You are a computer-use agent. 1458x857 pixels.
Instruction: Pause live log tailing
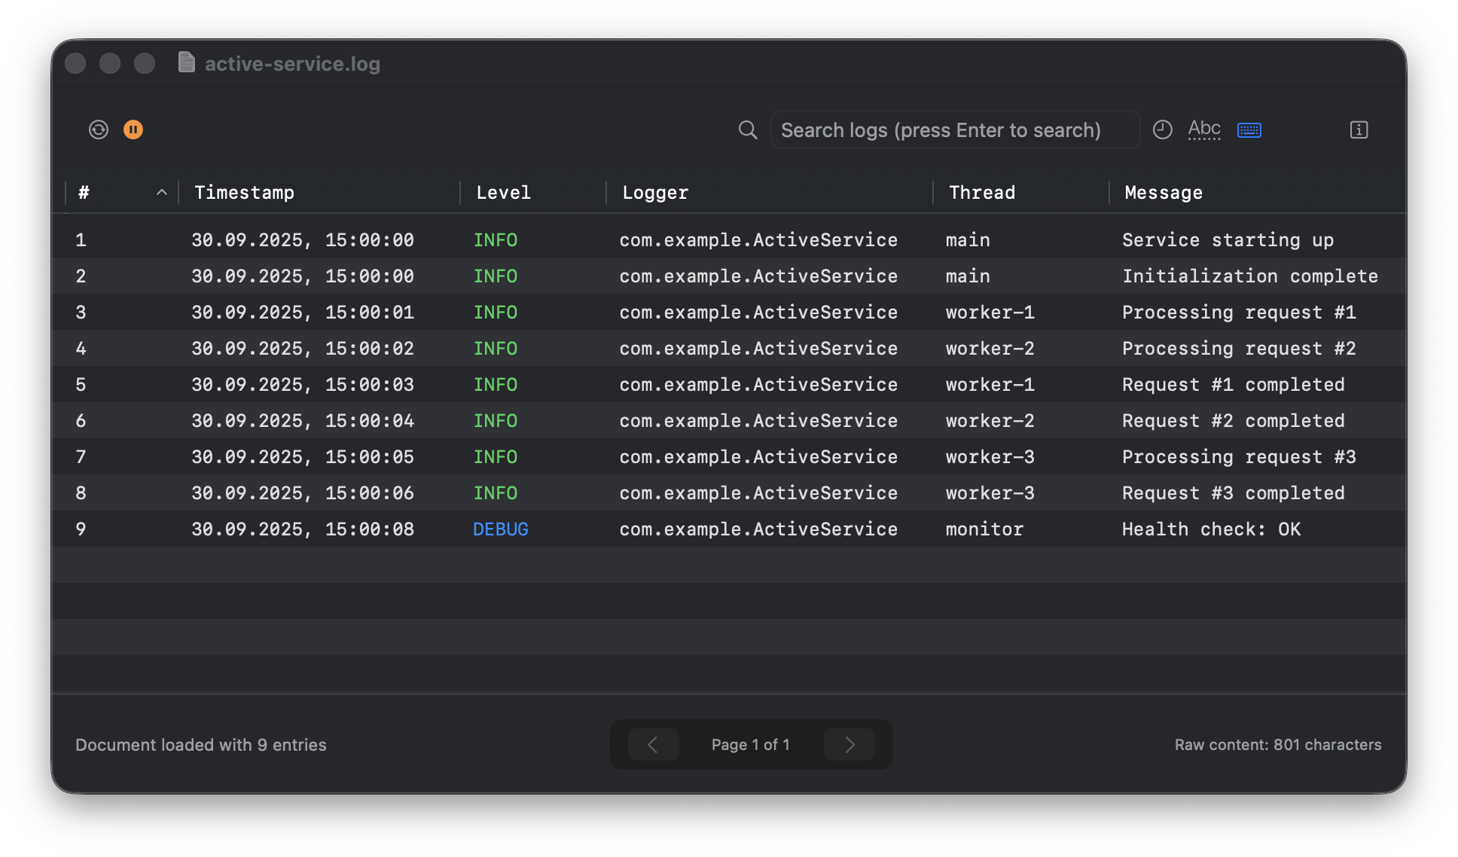click(x=133, y=130)
